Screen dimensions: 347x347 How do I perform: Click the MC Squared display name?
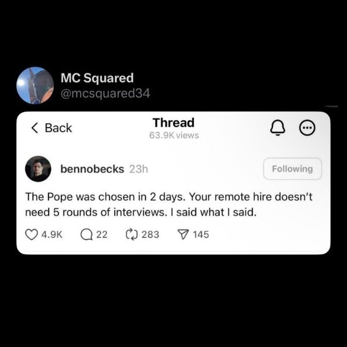coord(97,79)
